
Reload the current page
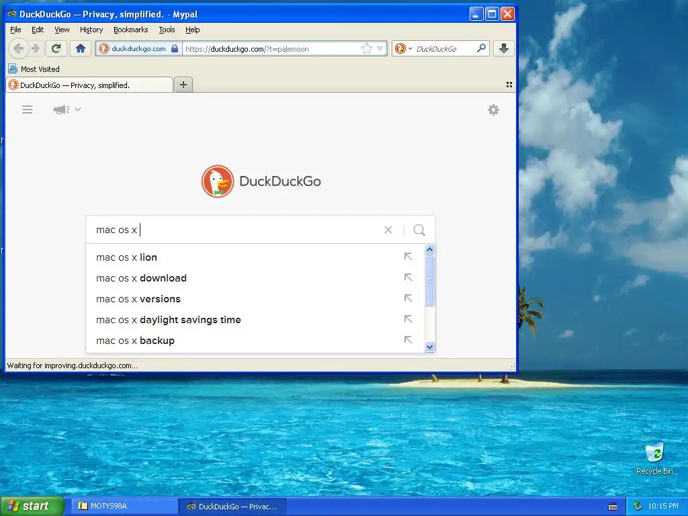click(56, 48)
